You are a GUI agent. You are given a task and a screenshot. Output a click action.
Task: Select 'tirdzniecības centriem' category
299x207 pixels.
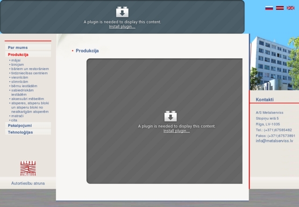click(x=29, y=73)
